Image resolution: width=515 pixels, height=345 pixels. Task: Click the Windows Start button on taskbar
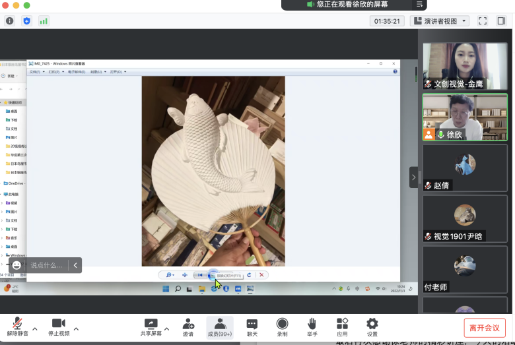click(x=166, y=289)
